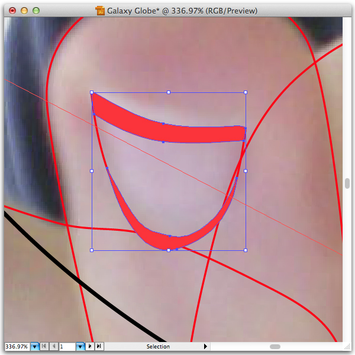Image resolution: width=355 pixels, height=355 pixels.
Task: Click the top-center bounding box handle
Action: 169,92
